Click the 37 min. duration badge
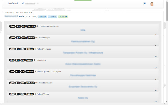 (x=30, y=71)
